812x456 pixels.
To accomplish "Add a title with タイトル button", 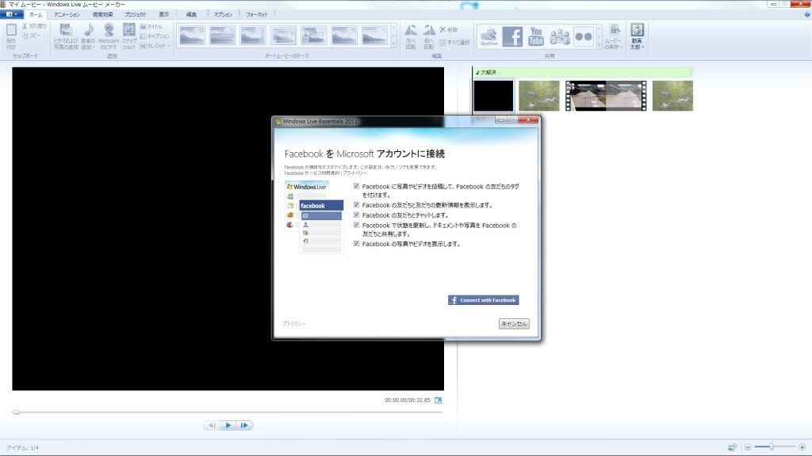I will point(151,26).
